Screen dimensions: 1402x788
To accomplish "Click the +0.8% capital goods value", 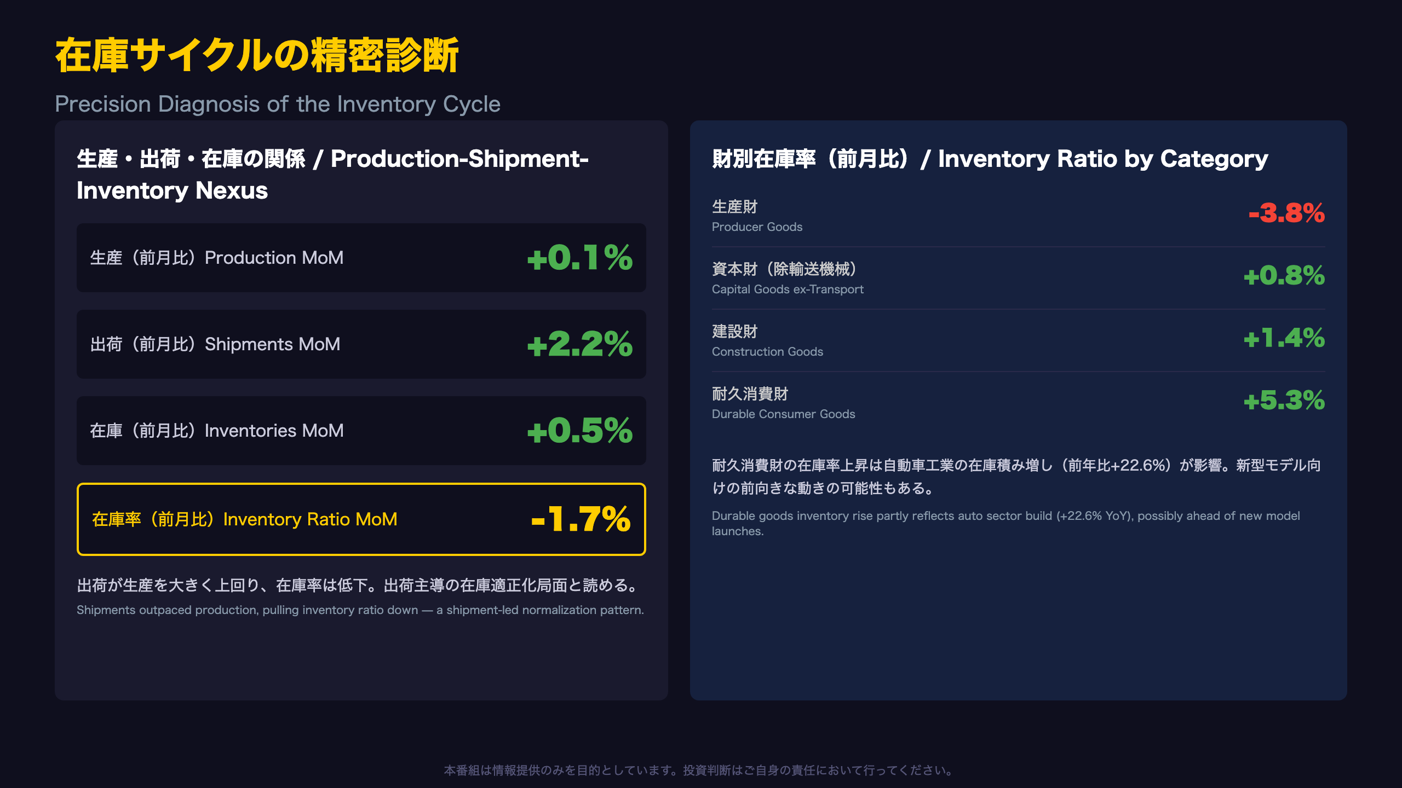I will pyautogui.click(x=1284, y=275).
